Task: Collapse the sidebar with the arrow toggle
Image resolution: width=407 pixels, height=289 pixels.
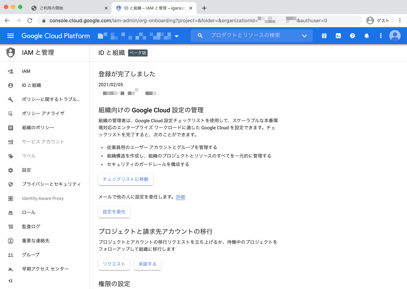Action: click(x=10, y=281)
